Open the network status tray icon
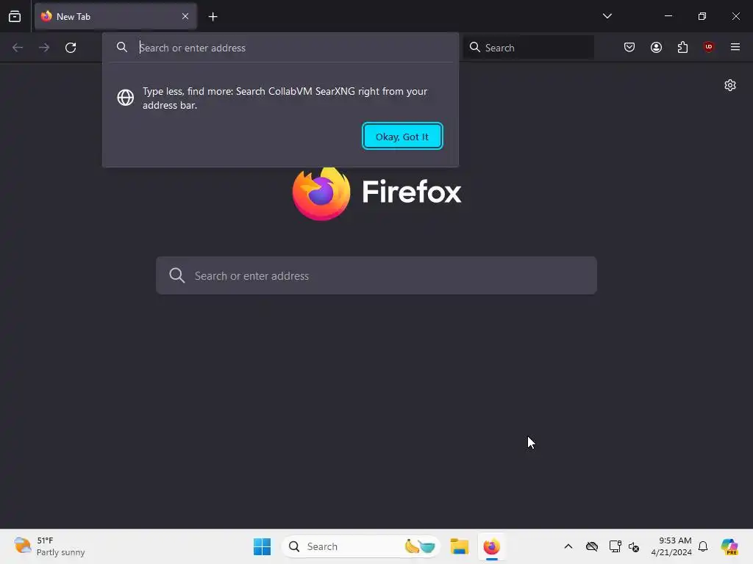753x564 pixels. point(615,546)
